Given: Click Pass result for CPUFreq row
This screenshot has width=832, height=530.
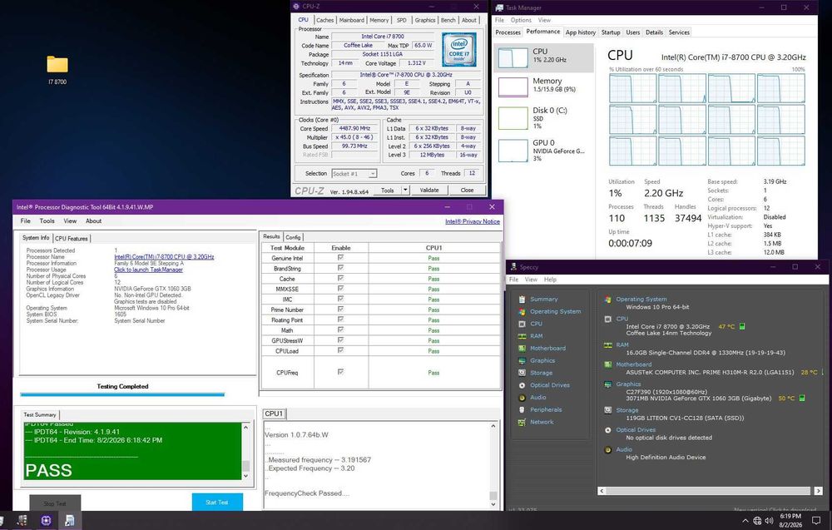Looking at the screenshot, I should [433, 373].
